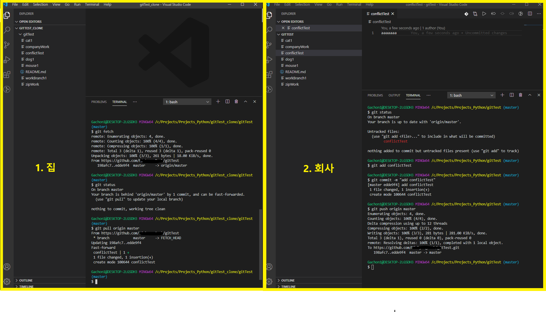The height and width of the screenshot is (312, 546).
Task: Open File menu in left window
Action: click(x=15, y=5)
